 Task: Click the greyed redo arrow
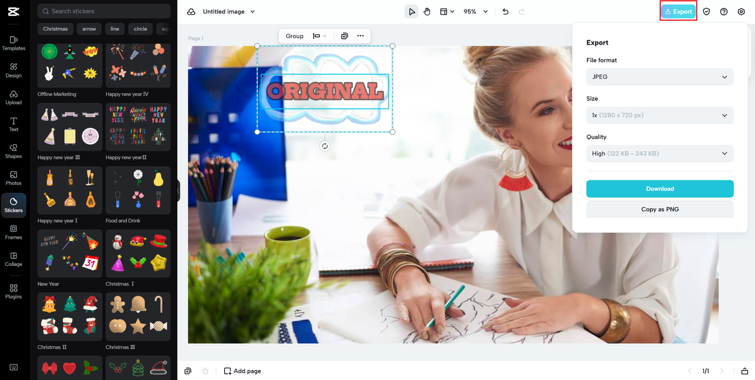[x=521, y=12]
